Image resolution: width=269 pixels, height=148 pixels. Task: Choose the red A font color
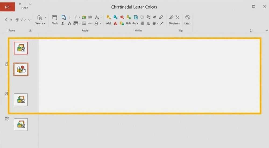(x=115, y=23)
